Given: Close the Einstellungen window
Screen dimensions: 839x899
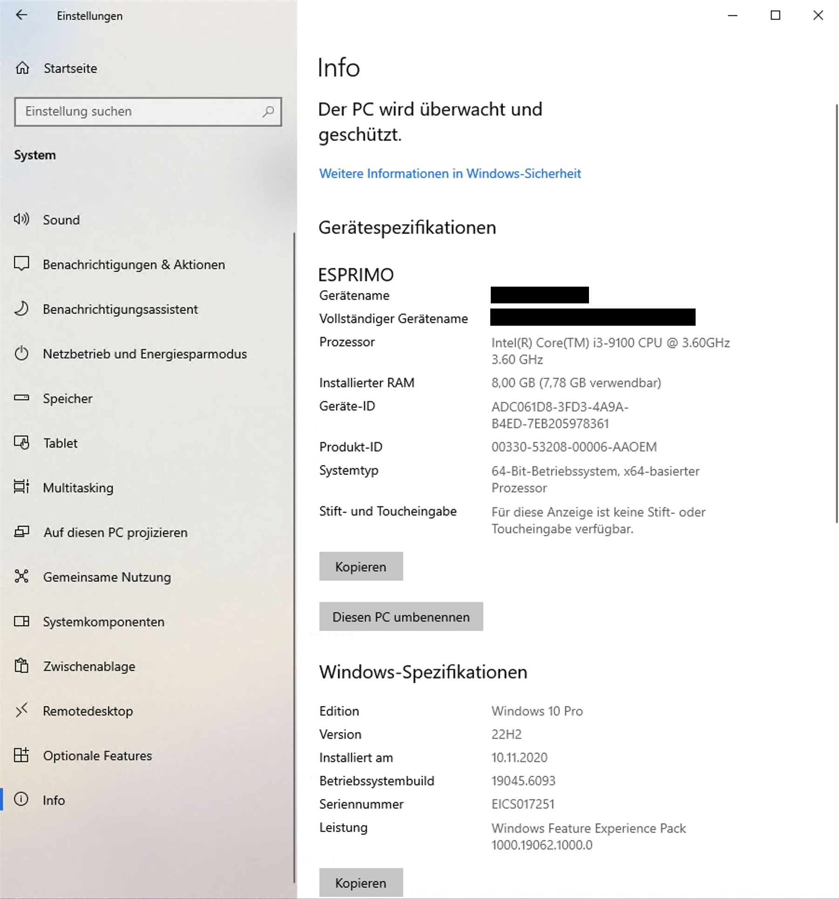Looking at the screenshot, I should click(818, 15).
